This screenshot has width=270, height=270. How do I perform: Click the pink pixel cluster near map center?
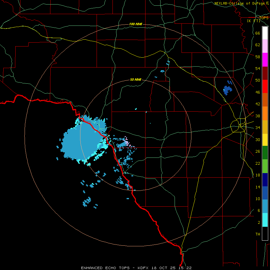[x=127, y=142]
